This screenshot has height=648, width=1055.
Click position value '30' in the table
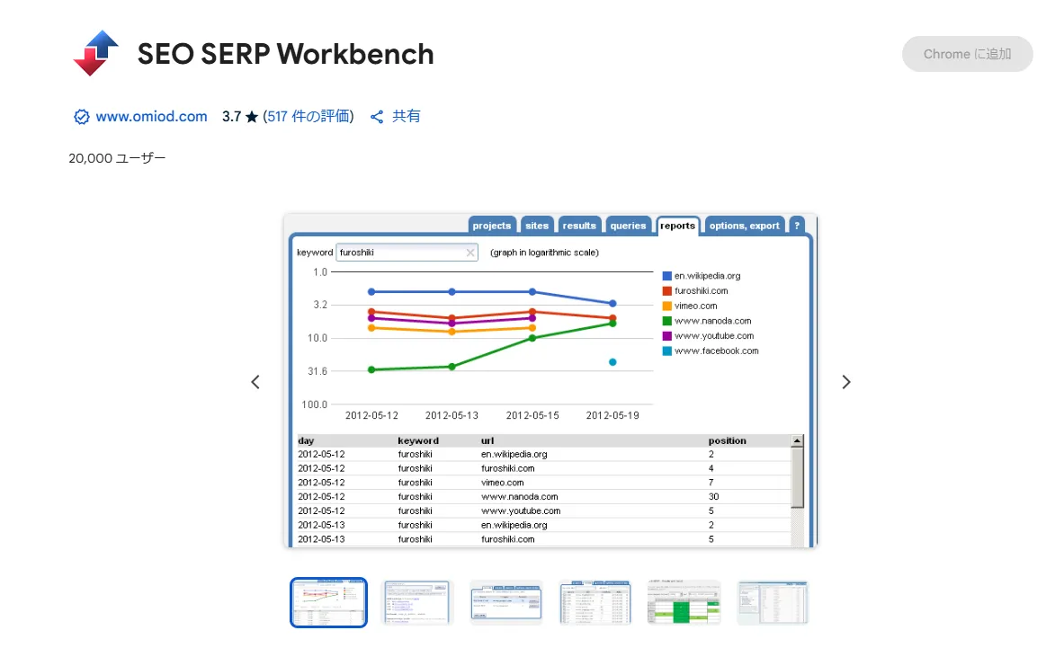[714, 497]
